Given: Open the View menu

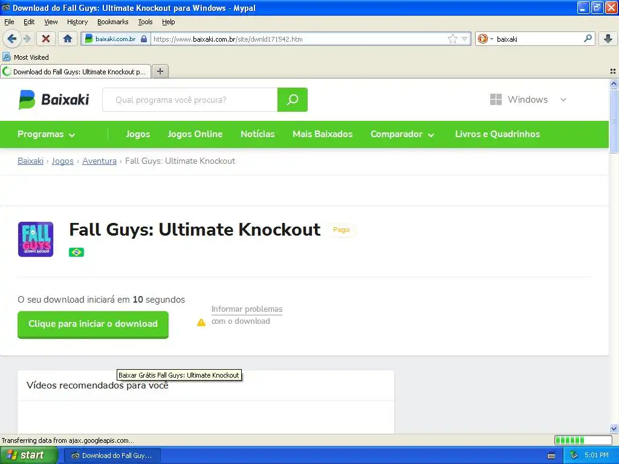Looking at the screenshot, I should point(51,22).
